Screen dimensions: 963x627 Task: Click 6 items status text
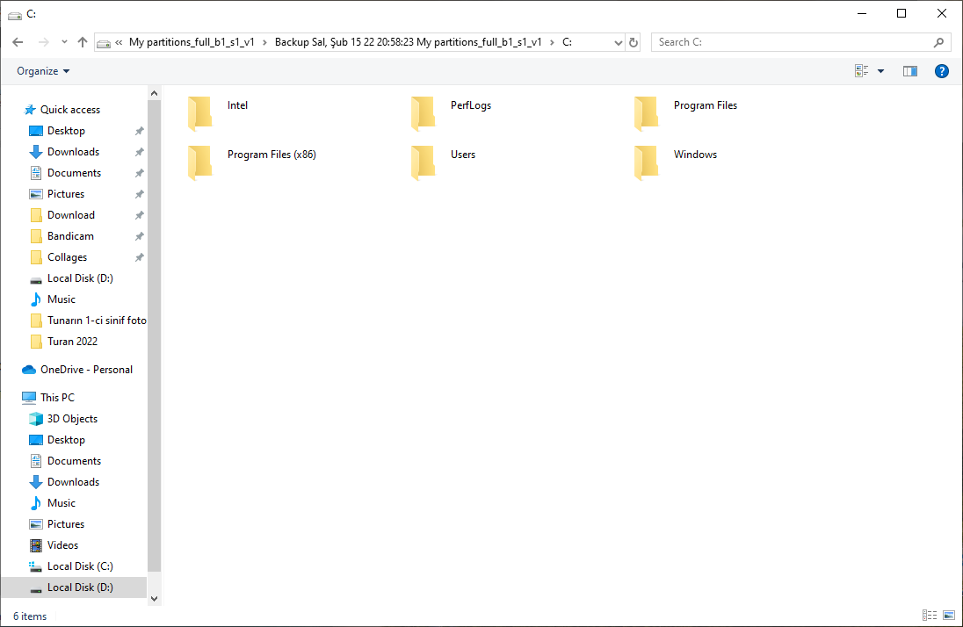[30, 616]
